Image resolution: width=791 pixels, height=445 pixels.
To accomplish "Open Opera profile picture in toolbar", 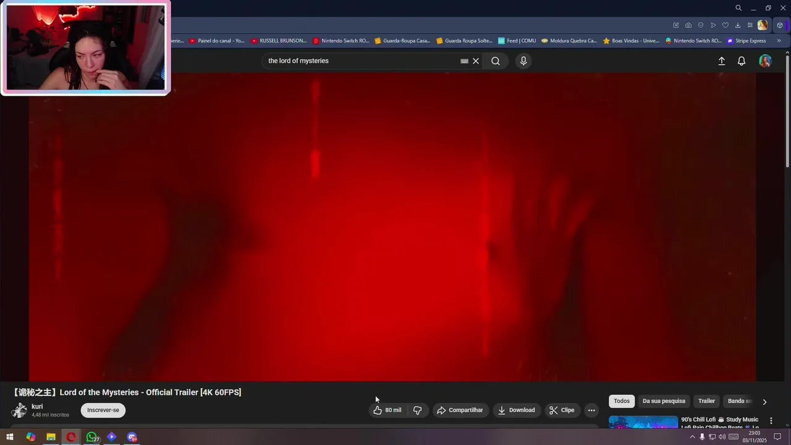I will [763, 25].
